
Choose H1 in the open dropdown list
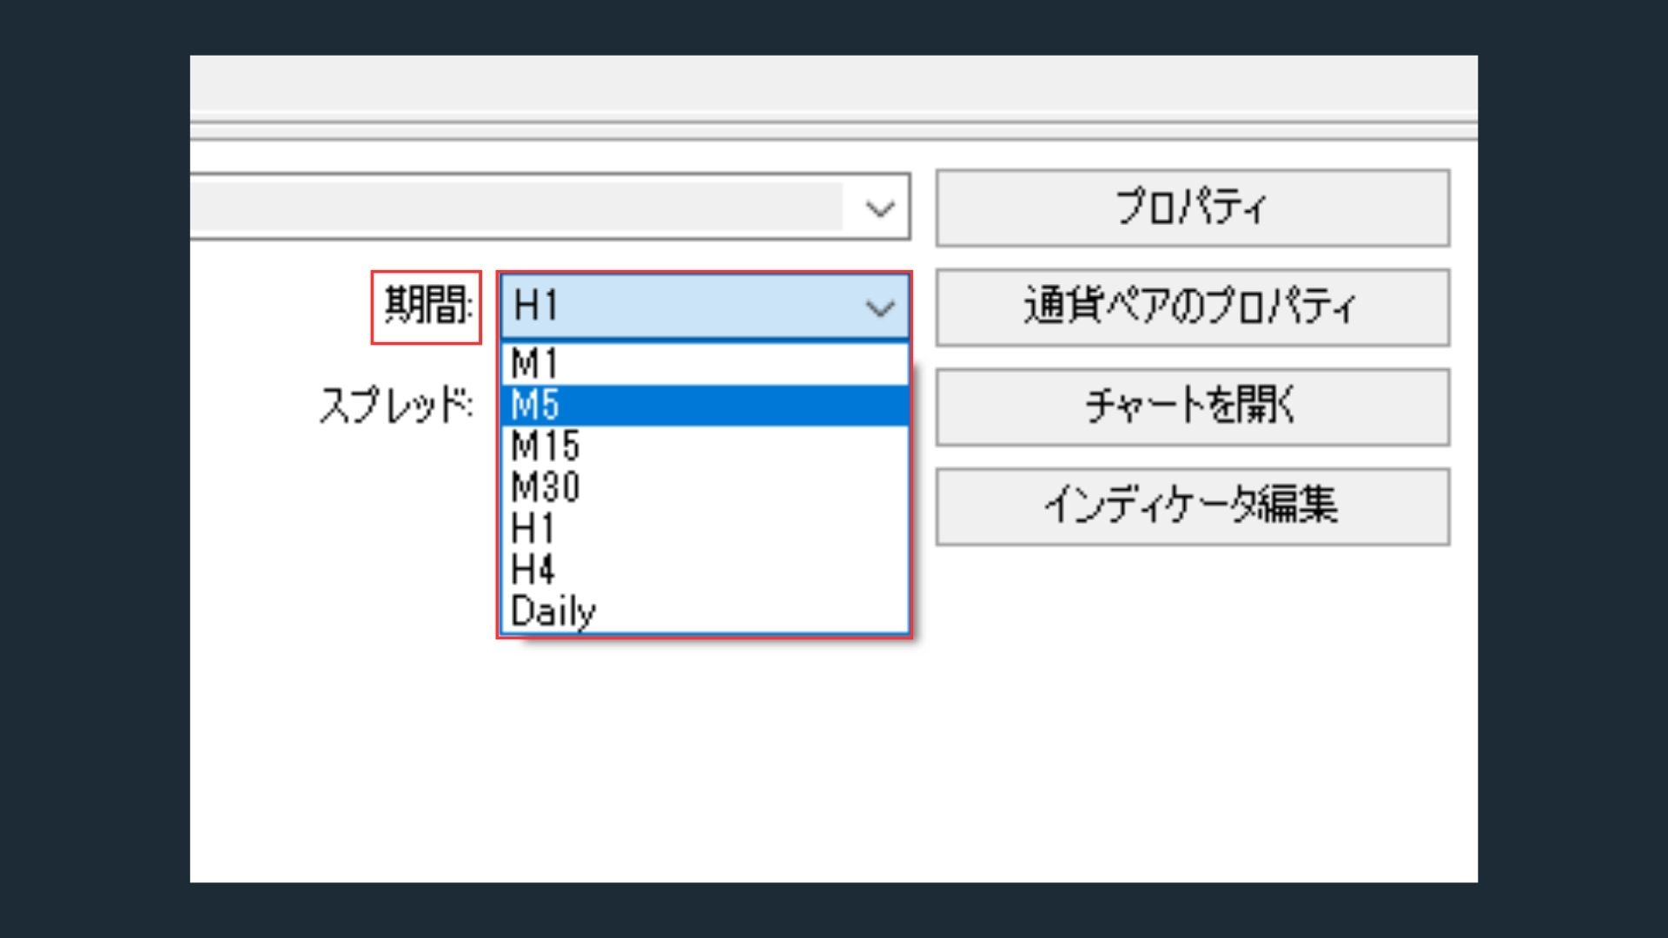(705, 528)
